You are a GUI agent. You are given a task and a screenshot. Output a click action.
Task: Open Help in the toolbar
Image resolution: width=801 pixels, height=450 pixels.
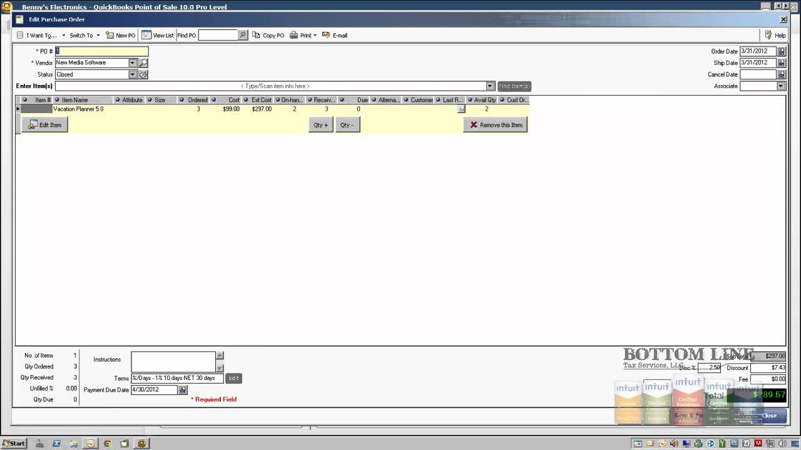click(x=775, y=35)
